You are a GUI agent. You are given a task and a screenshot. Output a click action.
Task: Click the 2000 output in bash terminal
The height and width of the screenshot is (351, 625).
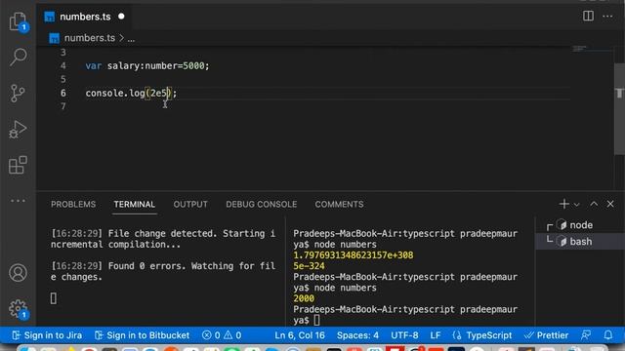point(304,298)
